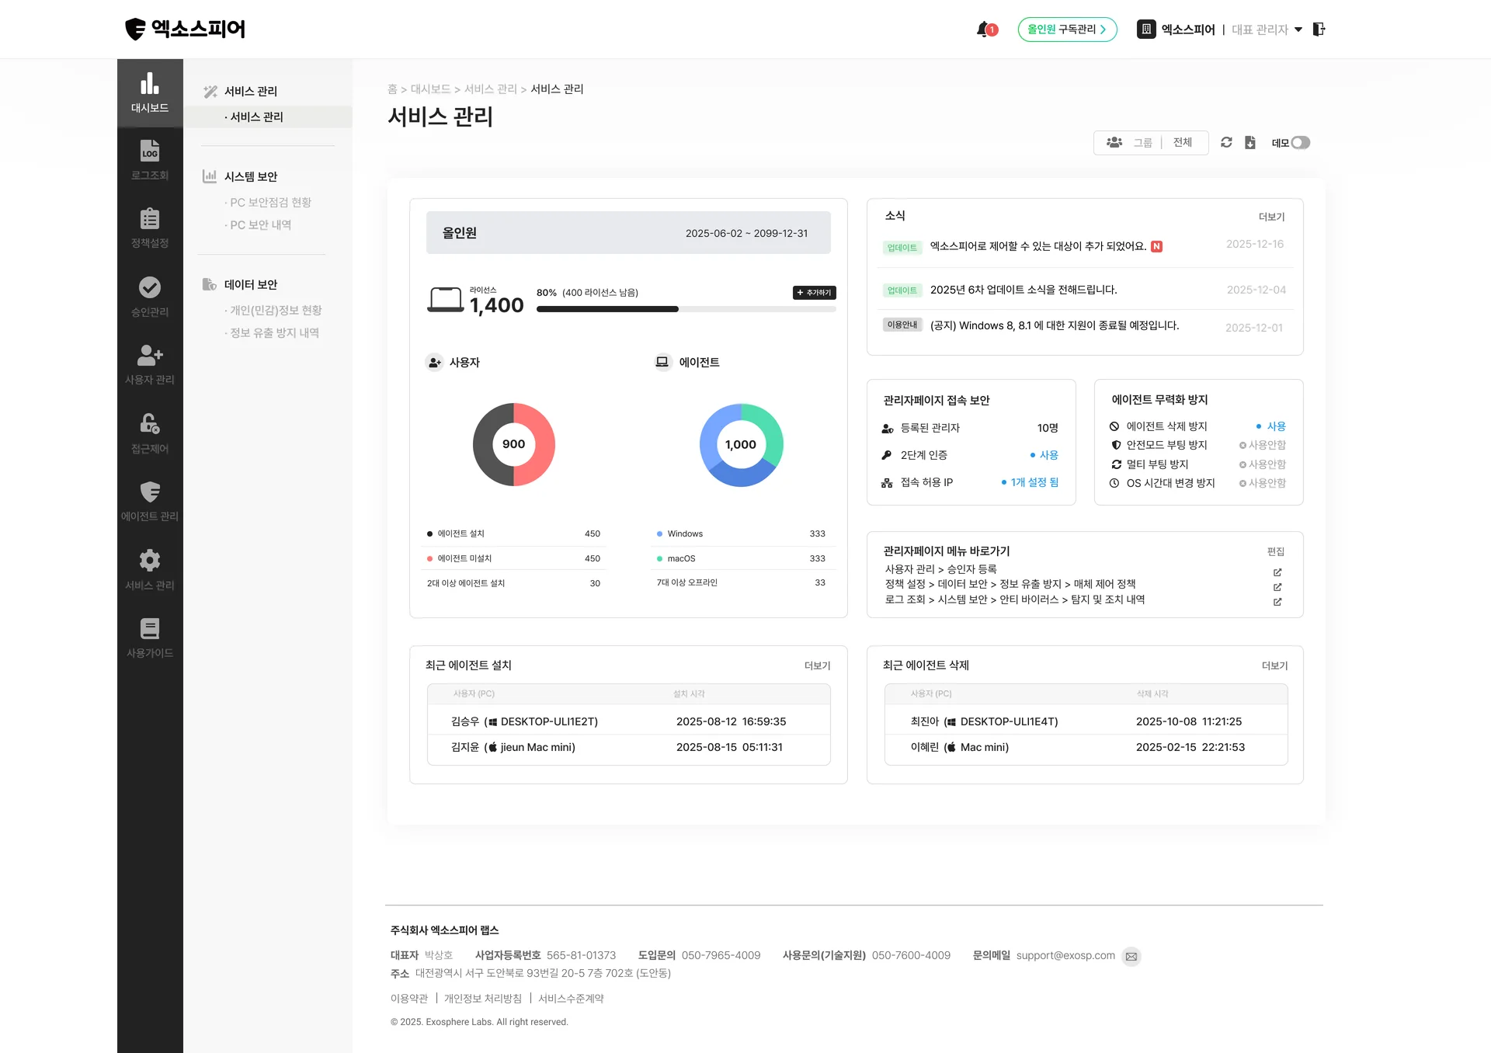Navigate to 사용자 관리 via its sidebar icon
The image size is (1491, 1053).
pos(149,363)
